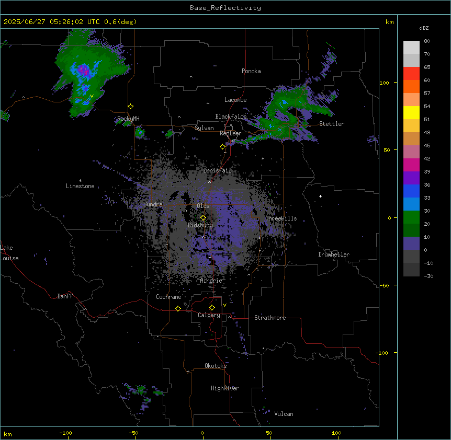Click the asterisk marker east of Innisfail
Screen dimensions: 451x440
click(x=263, y=158)
